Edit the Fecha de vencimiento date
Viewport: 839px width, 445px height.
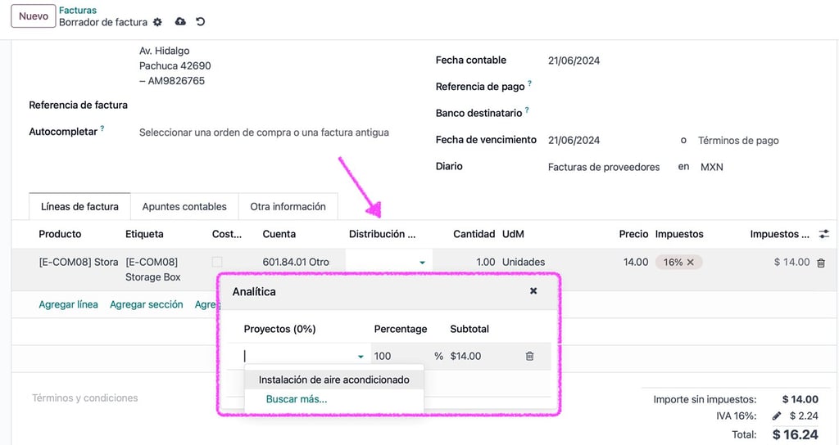pyautogui.click(x=574, y=141)
